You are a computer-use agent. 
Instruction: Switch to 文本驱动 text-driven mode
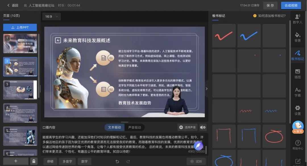coord(115,127)
